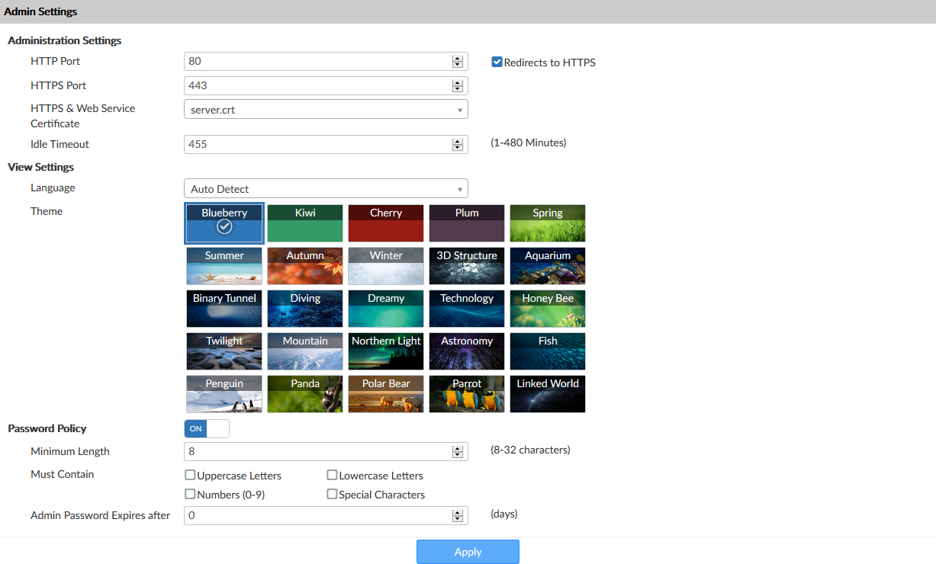Image resolution: width=936 pixels, height=564 pixels.
Task: Select the Penguin theme
Action: pyautogui.click(x=224, y=394)
